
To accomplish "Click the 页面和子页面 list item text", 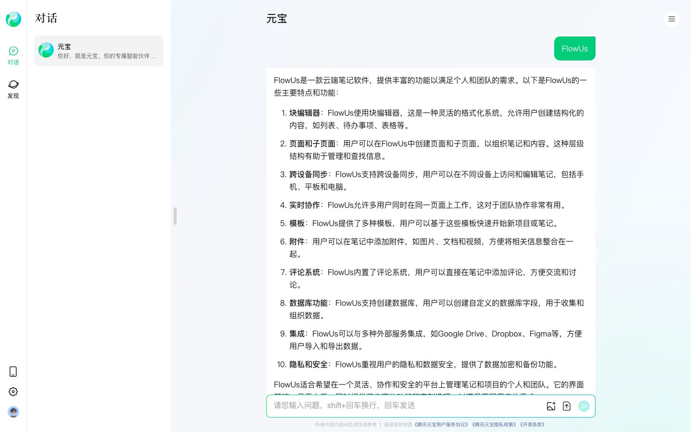I will coord(312,144).
